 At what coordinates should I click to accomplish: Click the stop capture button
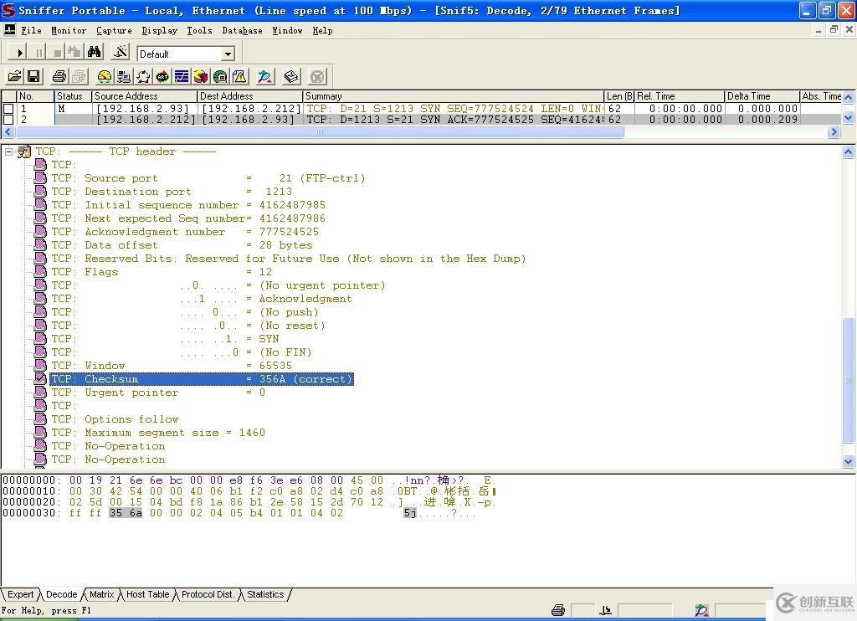[57, 53]
